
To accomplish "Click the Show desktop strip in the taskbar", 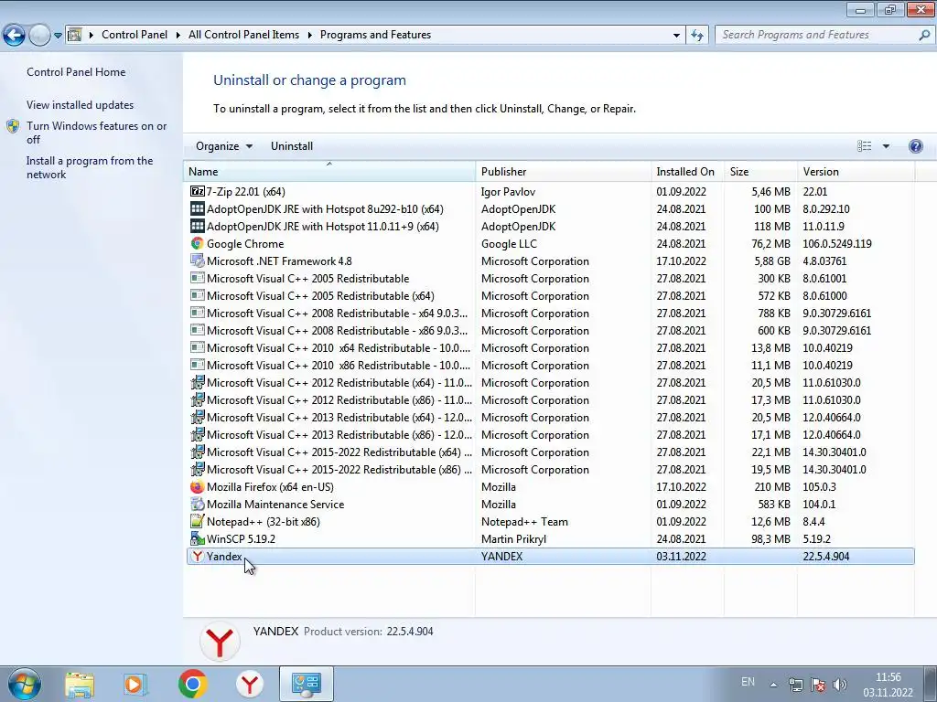I will point(930,684).
